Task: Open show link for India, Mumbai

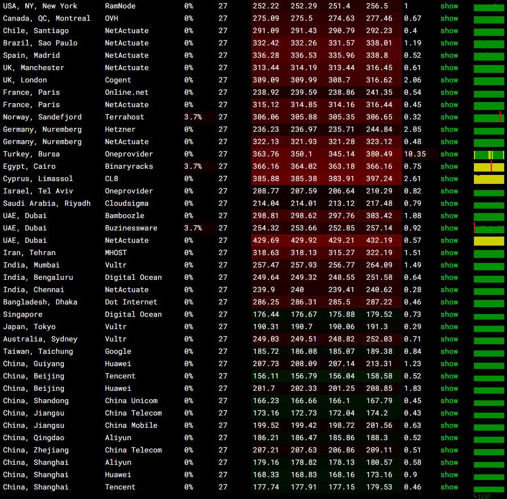Action: click(449, 265)
